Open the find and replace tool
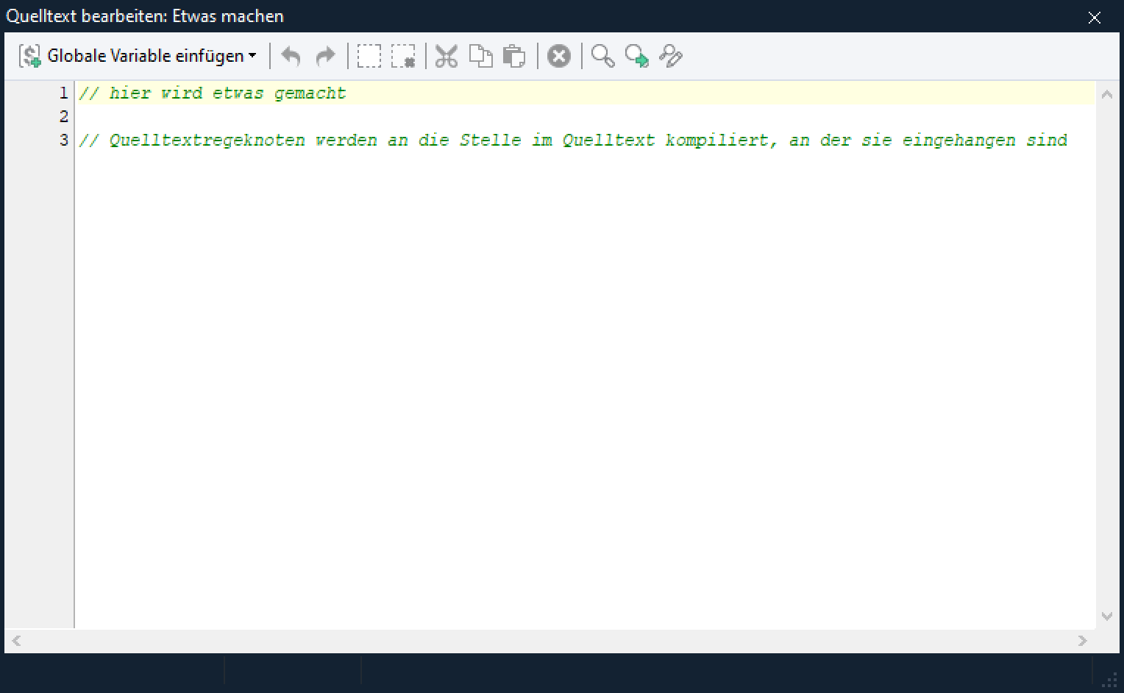Screen dimensions: 1124x693 pos(671,56)
